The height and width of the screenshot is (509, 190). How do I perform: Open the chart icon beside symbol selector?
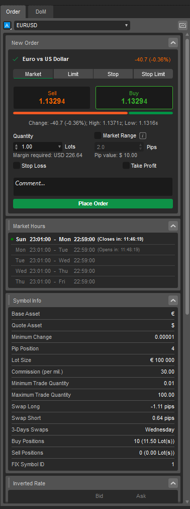pyautogui.click(x=182, y=25)
